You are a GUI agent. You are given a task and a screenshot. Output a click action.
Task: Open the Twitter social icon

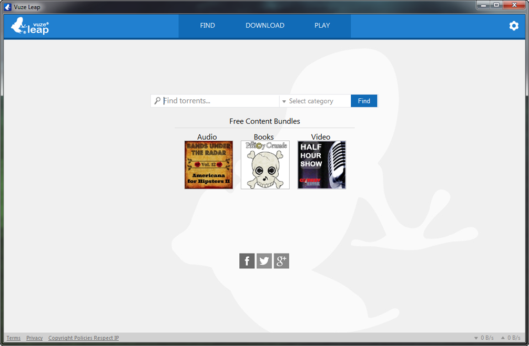[264, 261]
